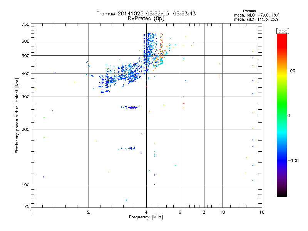Click the y-axis "200" tick label
Image resolution: width=308 pixels, height=231 pixels.
[x=25, y=129]
